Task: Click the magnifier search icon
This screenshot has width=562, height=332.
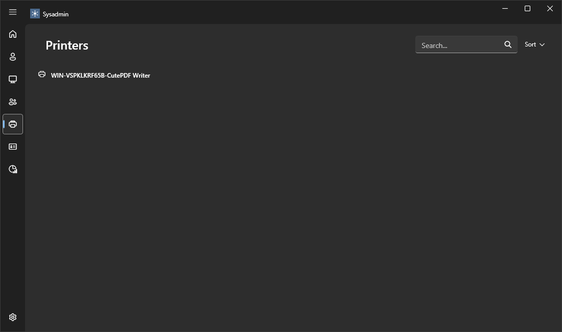Action: tap(508, 45)
